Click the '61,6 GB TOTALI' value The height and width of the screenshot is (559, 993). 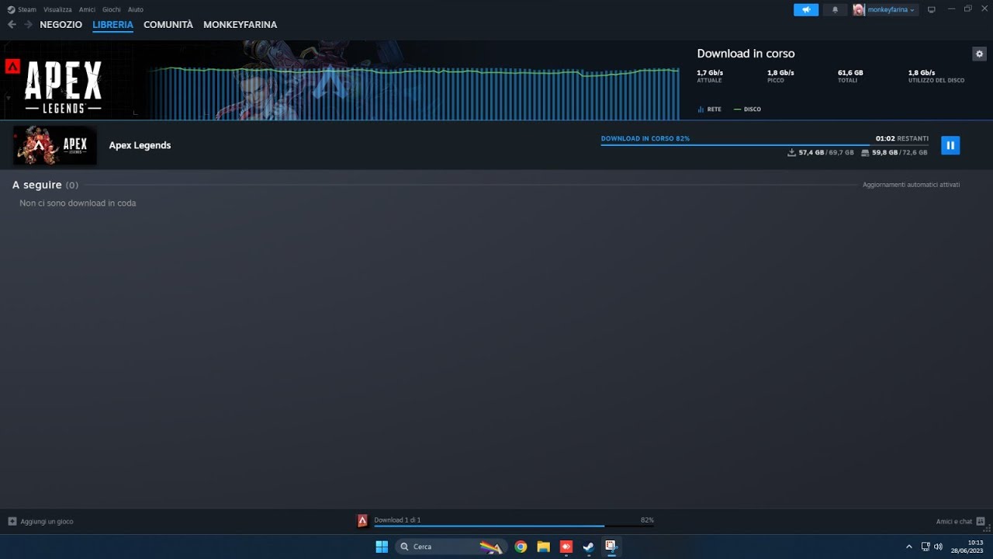pos(850,76)
